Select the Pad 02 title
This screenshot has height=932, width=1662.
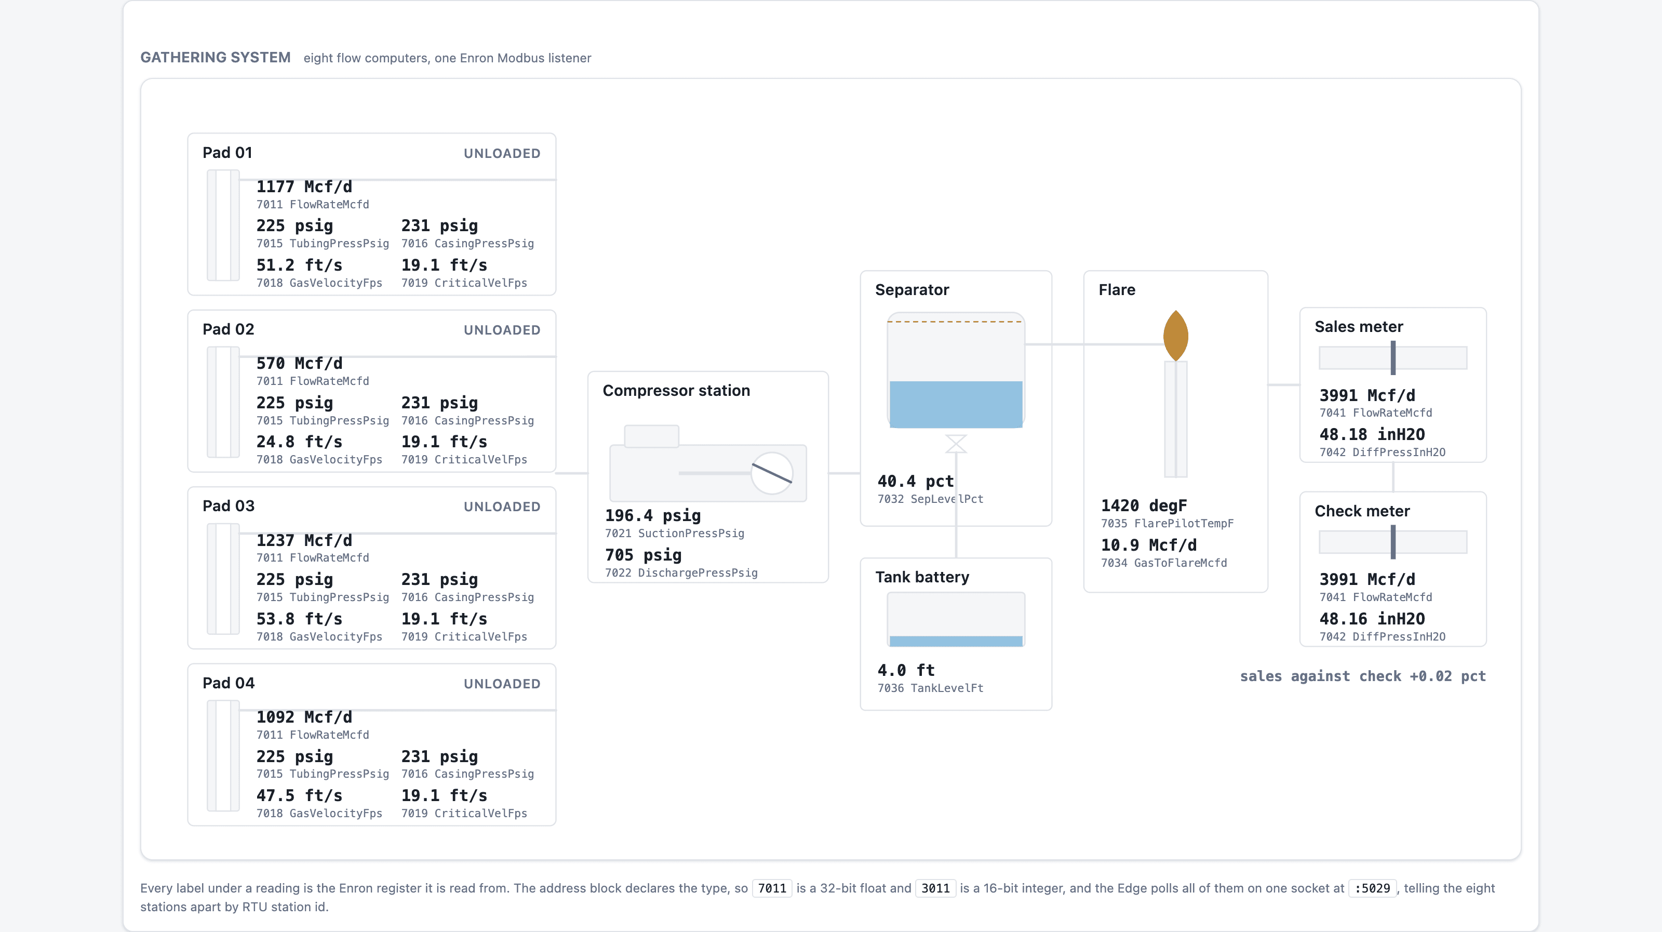[229, 329]
